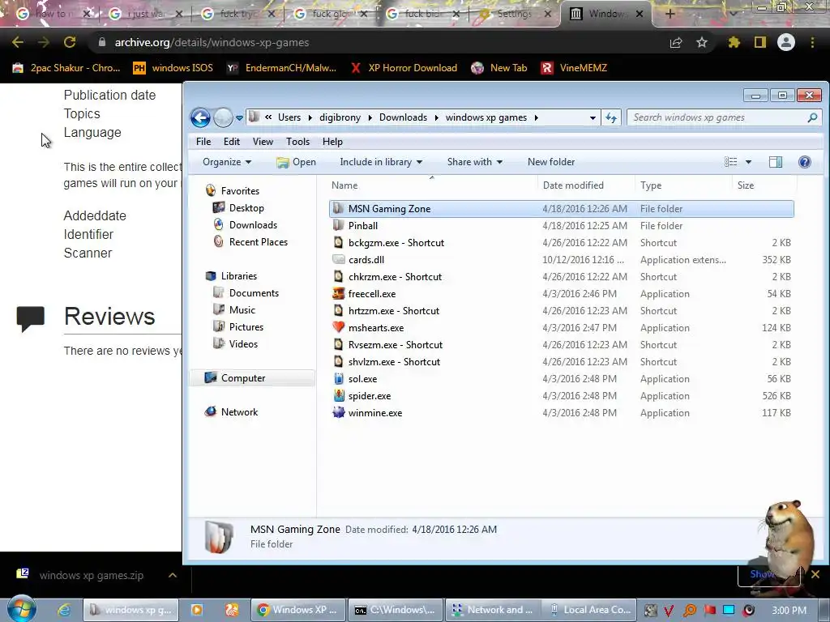
Task: Select Desktop under Favorites
Action: [246, 208]
